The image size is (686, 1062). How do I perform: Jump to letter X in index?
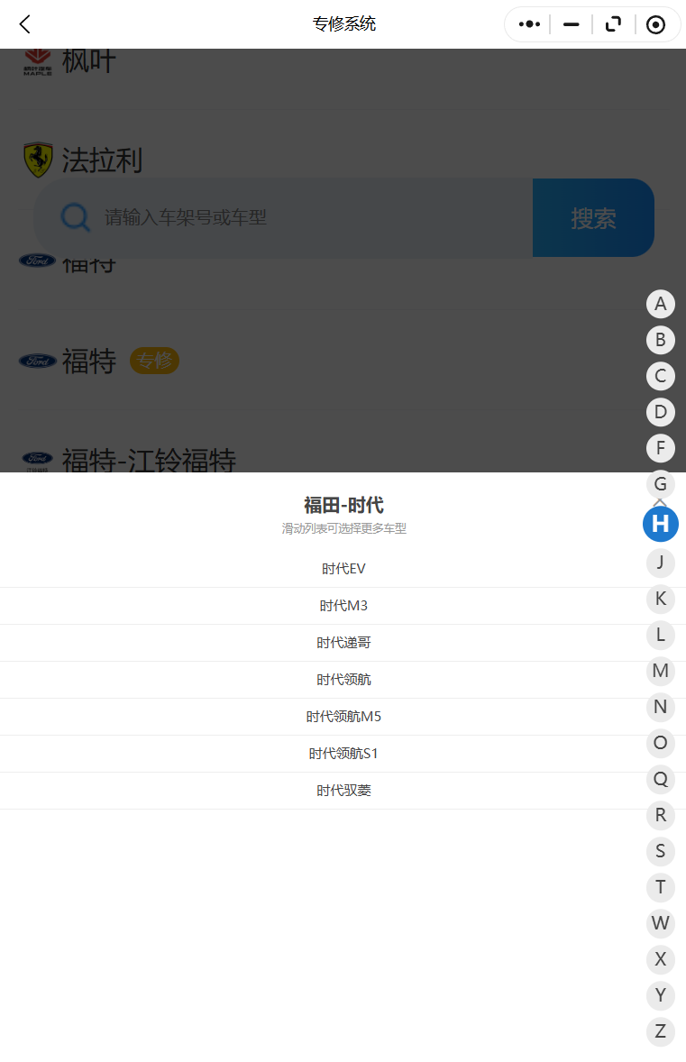tap(660, 959)
